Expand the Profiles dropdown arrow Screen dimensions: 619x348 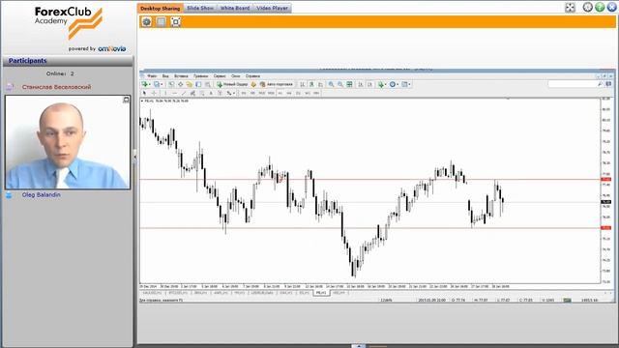pos(162,84)
